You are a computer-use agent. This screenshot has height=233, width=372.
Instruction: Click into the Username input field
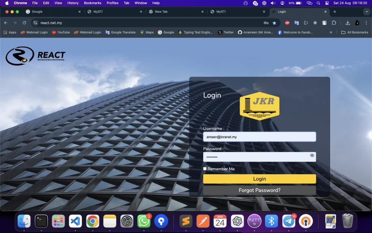pos(259,137)
